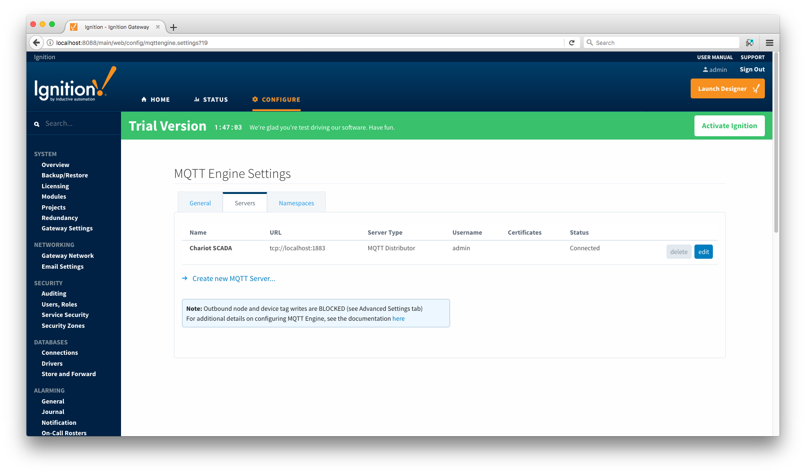The image size is (806, 474).
Task: Click the Status column header
Action: click(x=579, y=233)
